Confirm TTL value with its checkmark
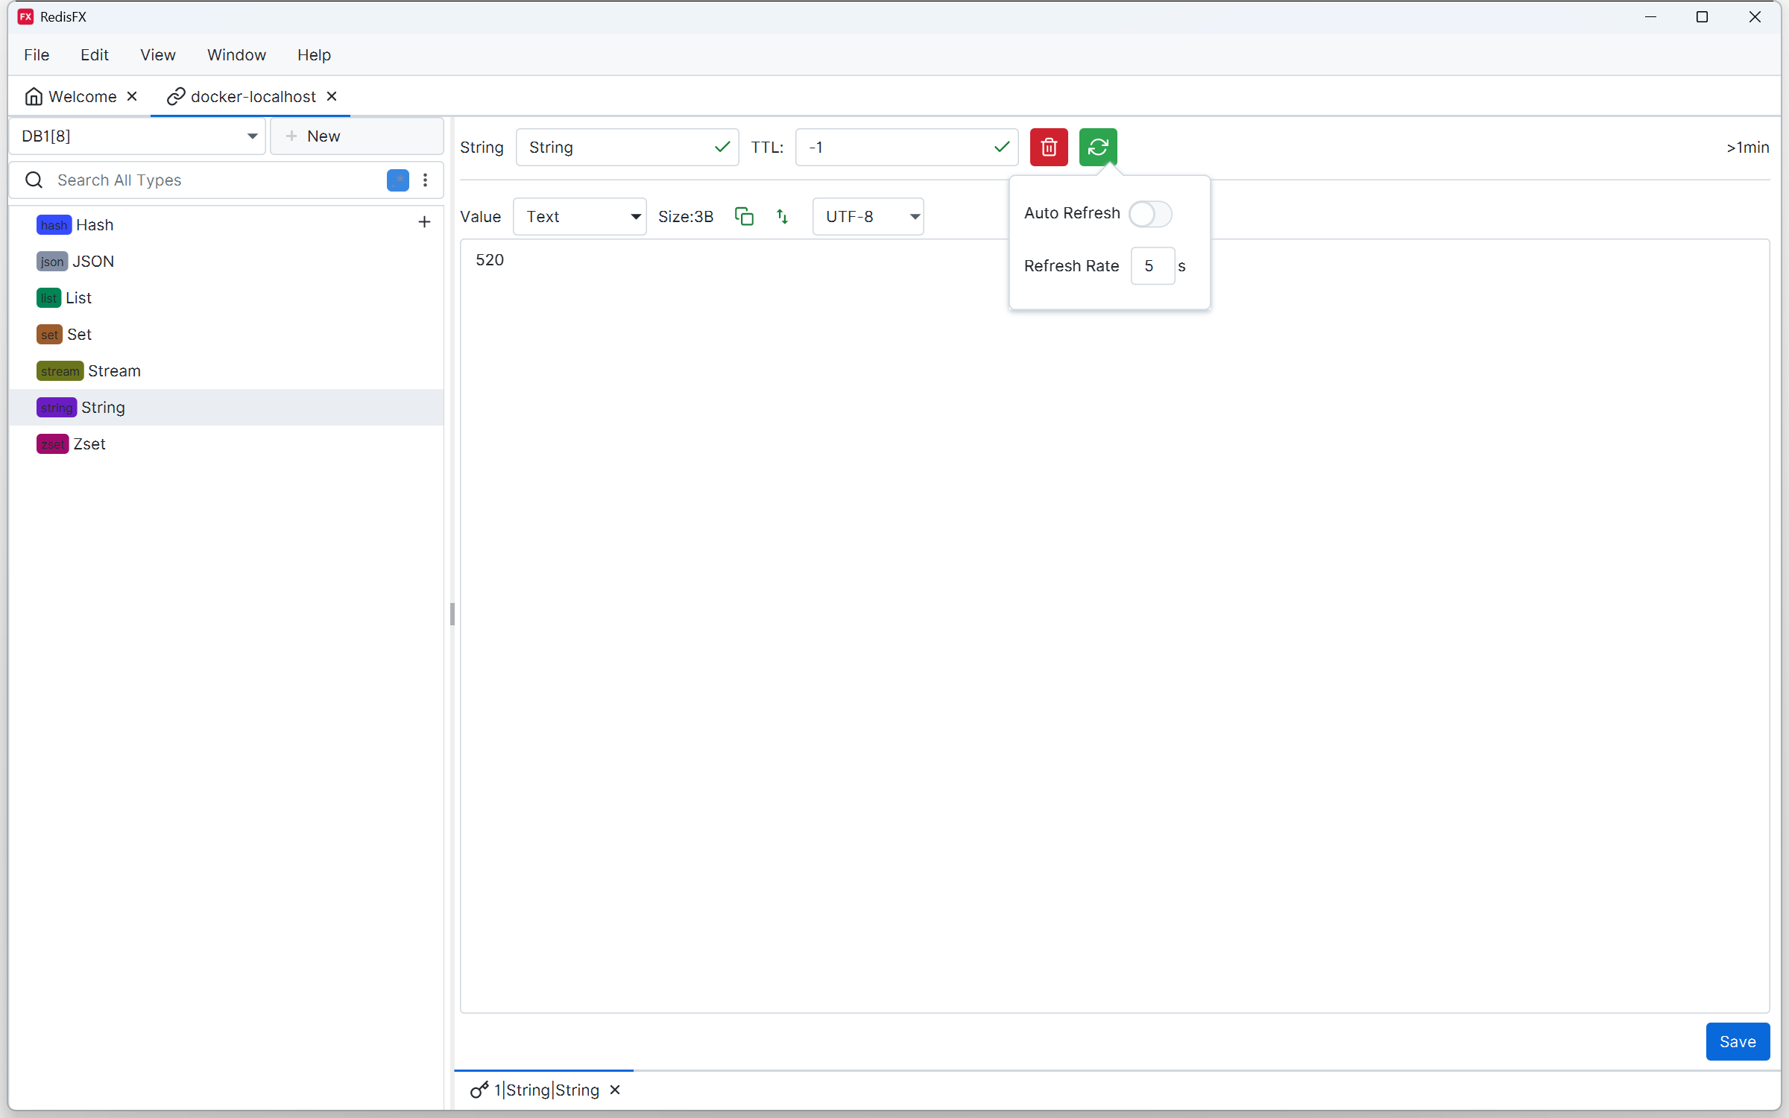 (1001, 147)
